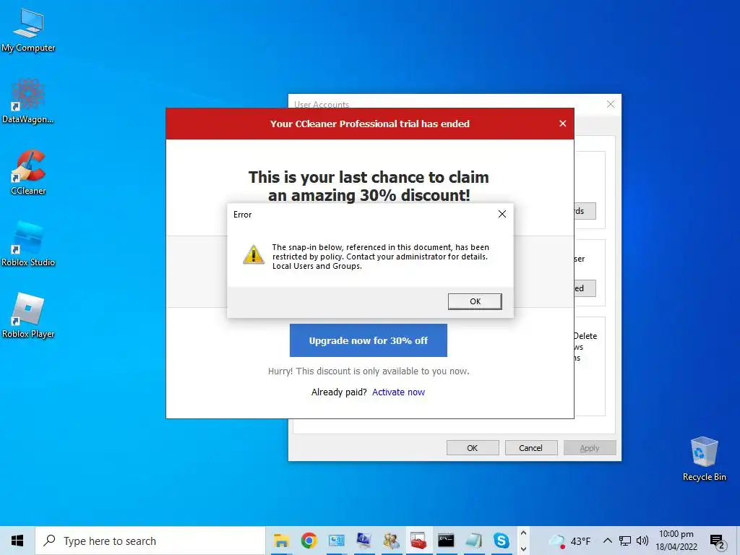Select the CCleaner desktop shortcut
740x555 pixels.
pyautogui.click(x=28, y=172)
